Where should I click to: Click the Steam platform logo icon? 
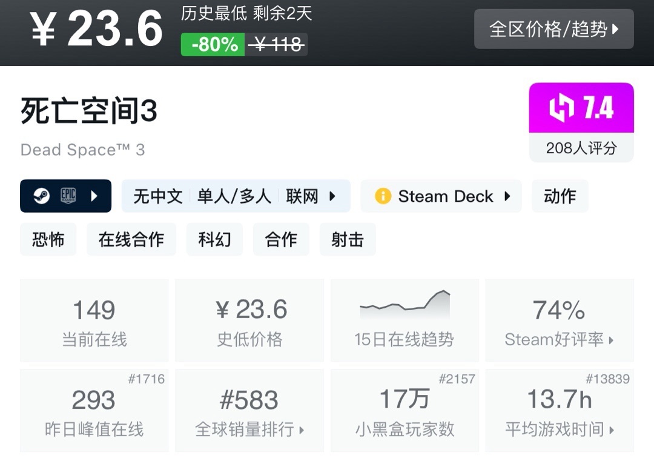(41, 196)
